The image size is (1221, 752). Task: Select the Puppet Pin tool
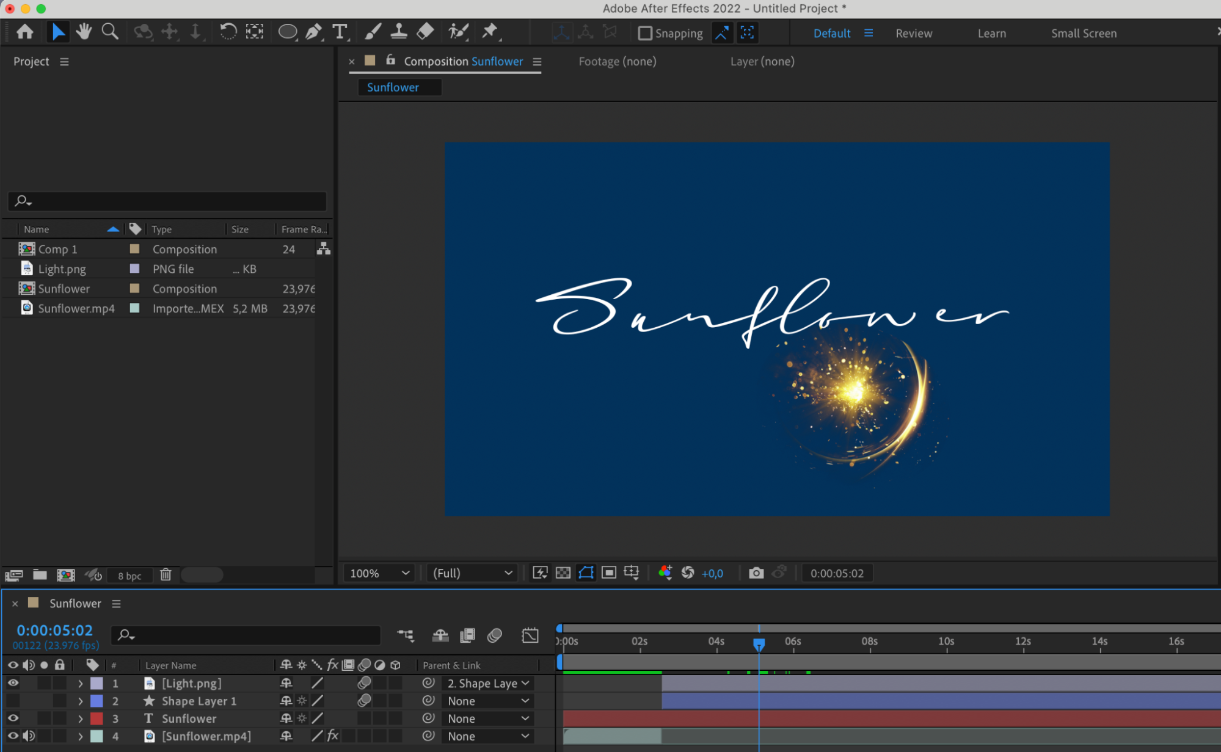(x=489, y=32)
